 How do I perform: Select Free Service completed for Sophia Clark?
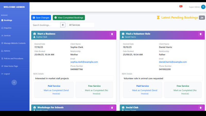point(83,90)
